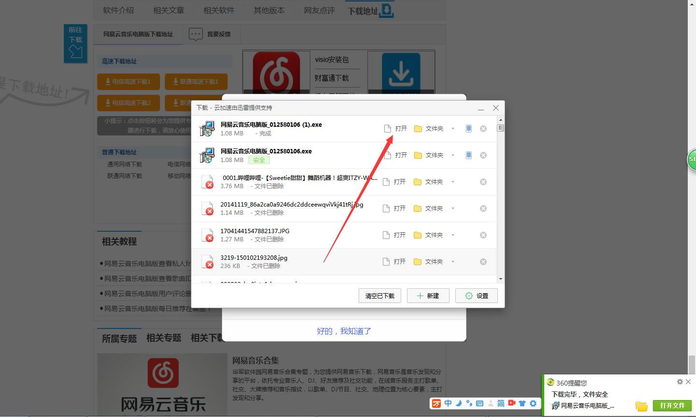Click 打开文件 in 360 notification
The height and width of the screenshot is (417, 696).
(x=672, y=405)
